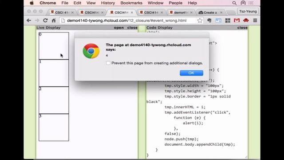Screen dimensions: 284x160
Task: Open the File menu
Action: 65,3
